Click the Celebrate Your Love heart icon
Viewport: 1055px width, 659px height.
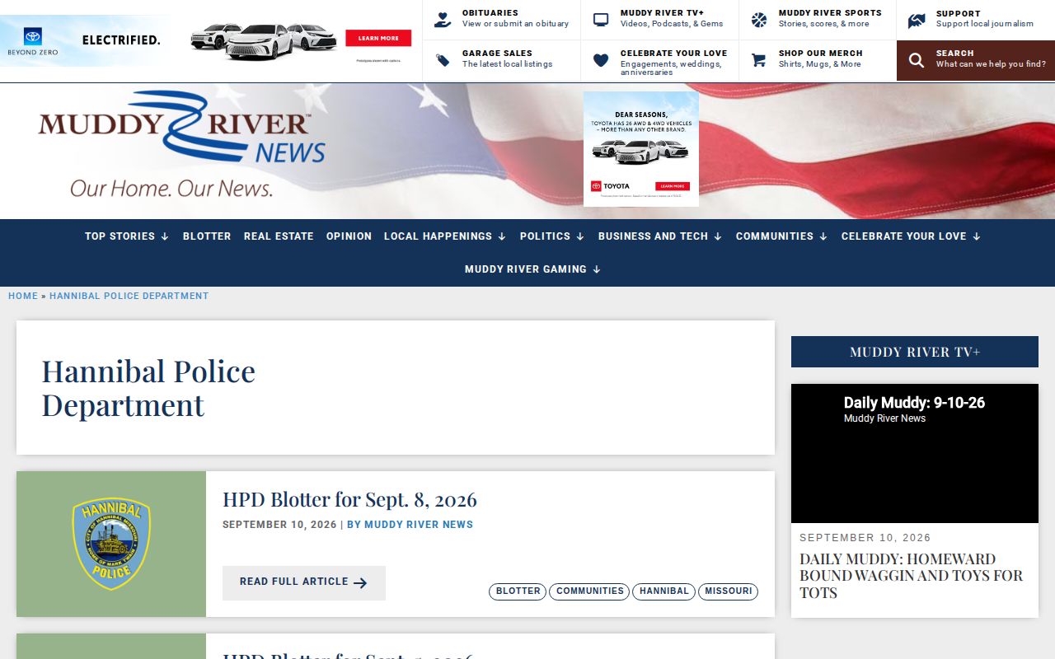pos(601,60)
